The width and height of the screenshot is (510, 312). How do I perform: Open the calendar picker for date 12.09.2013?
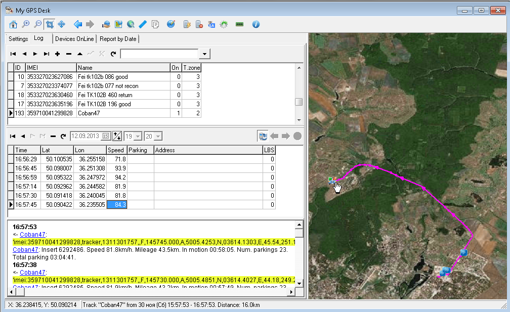(106, 136)
